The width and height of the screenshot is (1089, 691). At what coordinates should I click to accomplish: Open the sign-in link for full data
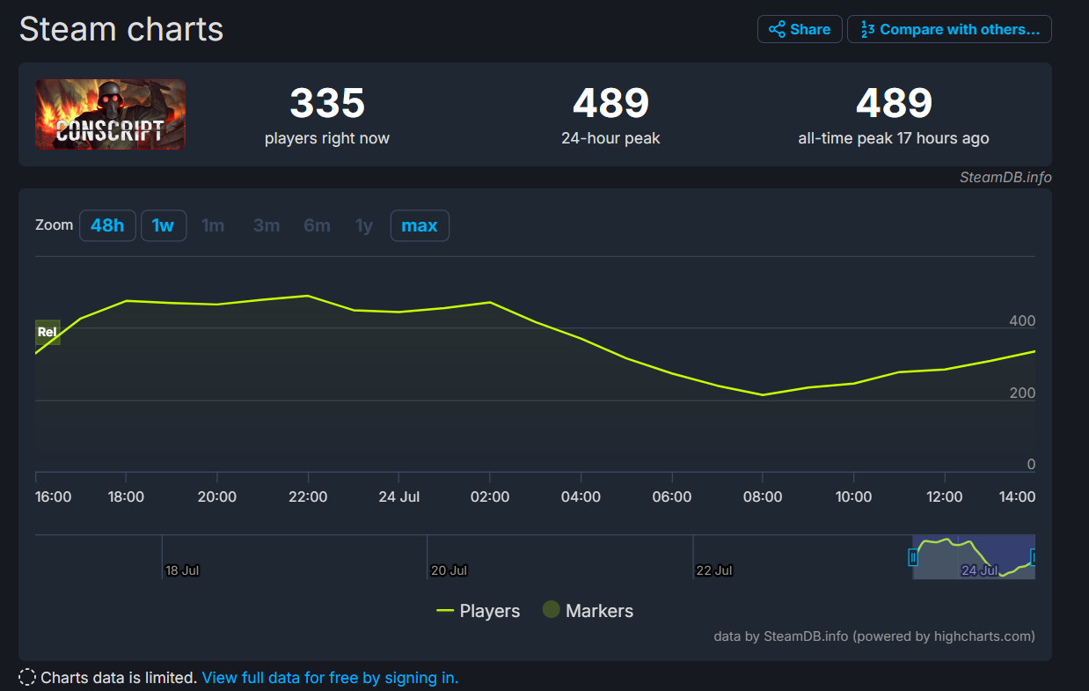330,678
